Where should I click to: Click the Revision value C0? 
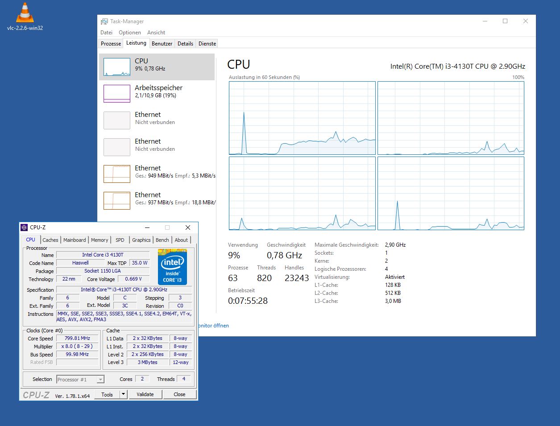tap(180, 306)
